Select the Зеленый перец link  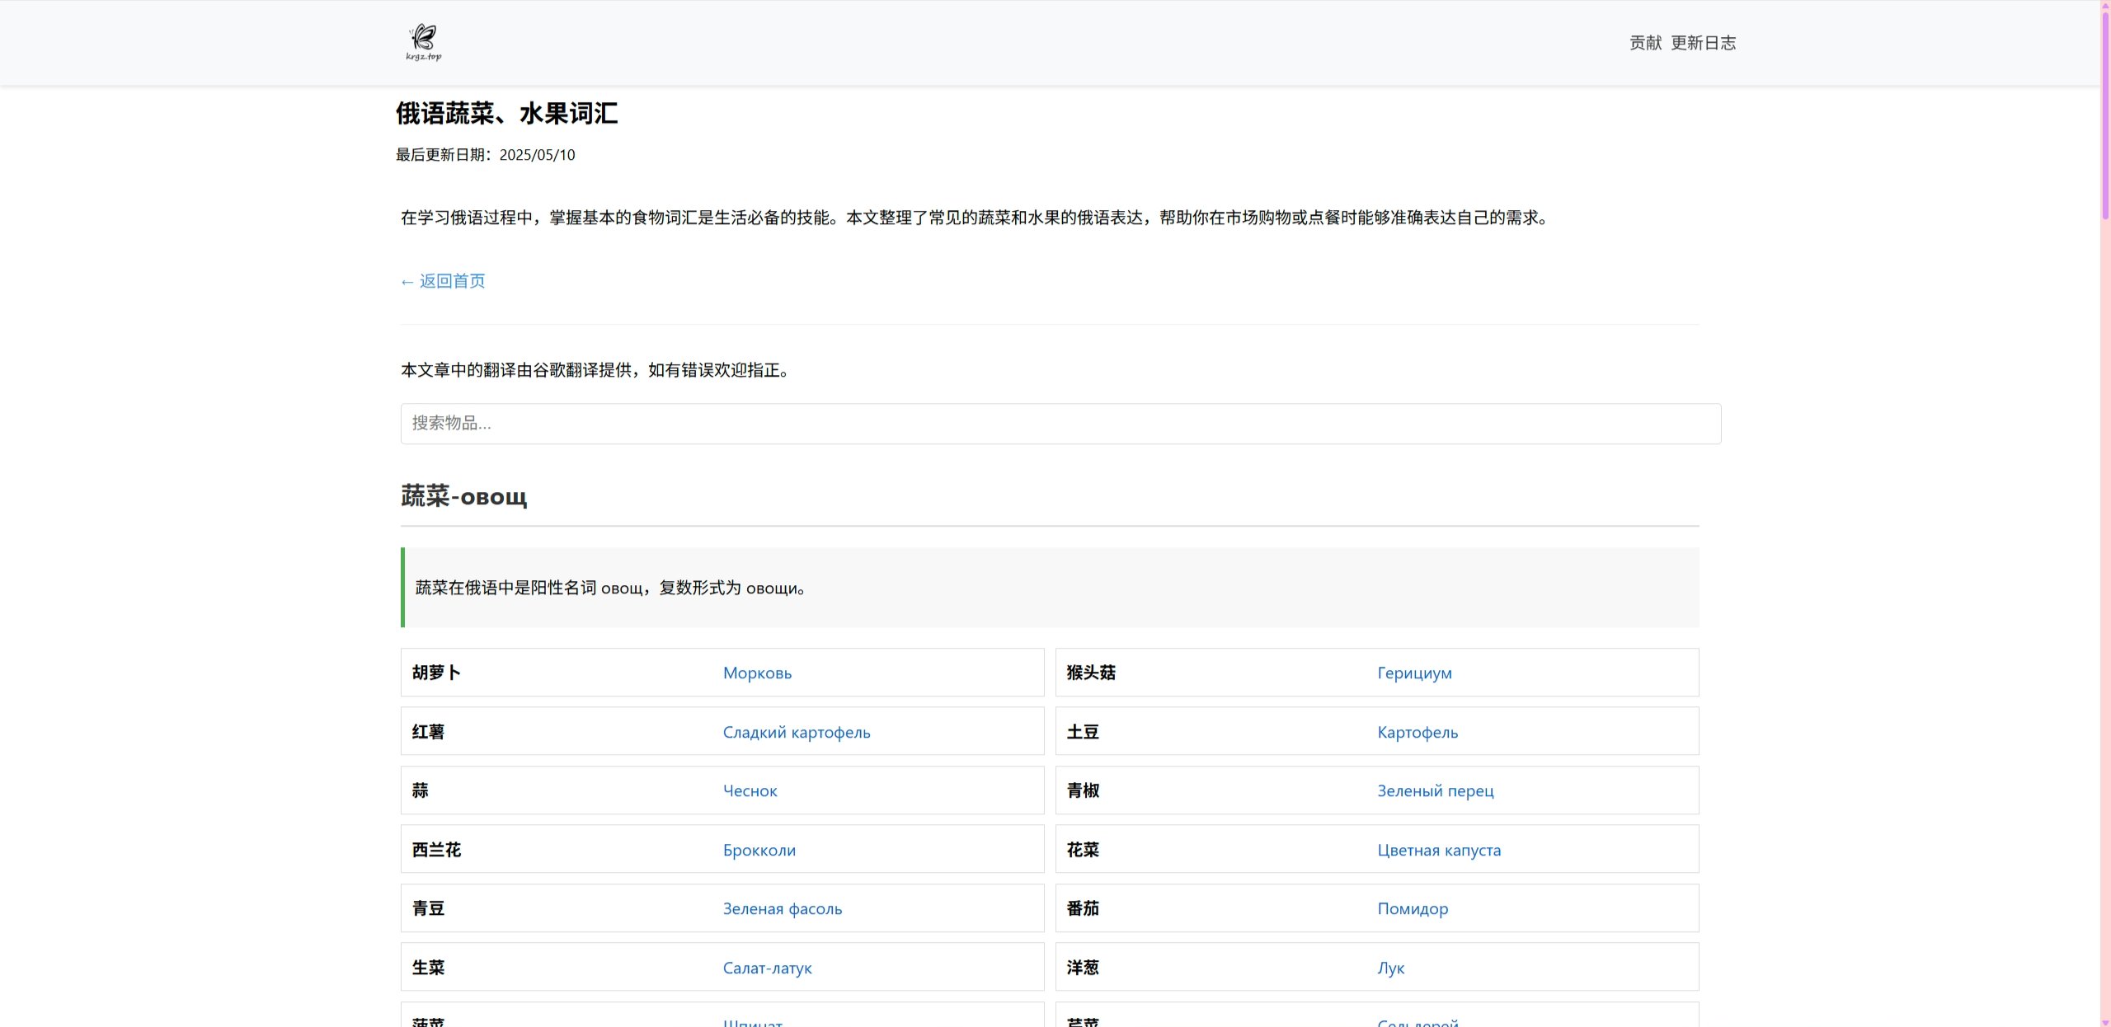1435,791
